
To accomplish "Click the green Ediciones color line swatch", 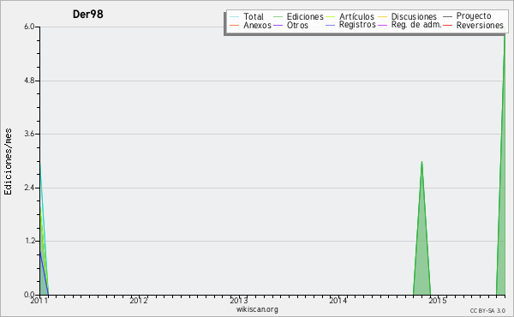I will coord(278,17).
